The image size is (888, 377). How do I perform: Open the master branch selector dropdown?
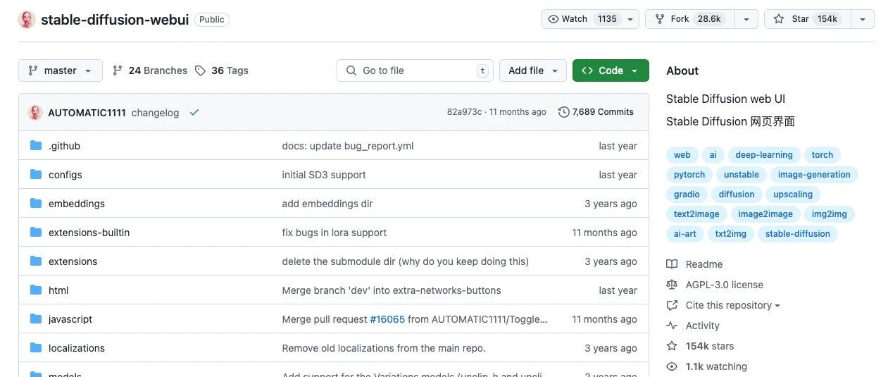point(61,70)
